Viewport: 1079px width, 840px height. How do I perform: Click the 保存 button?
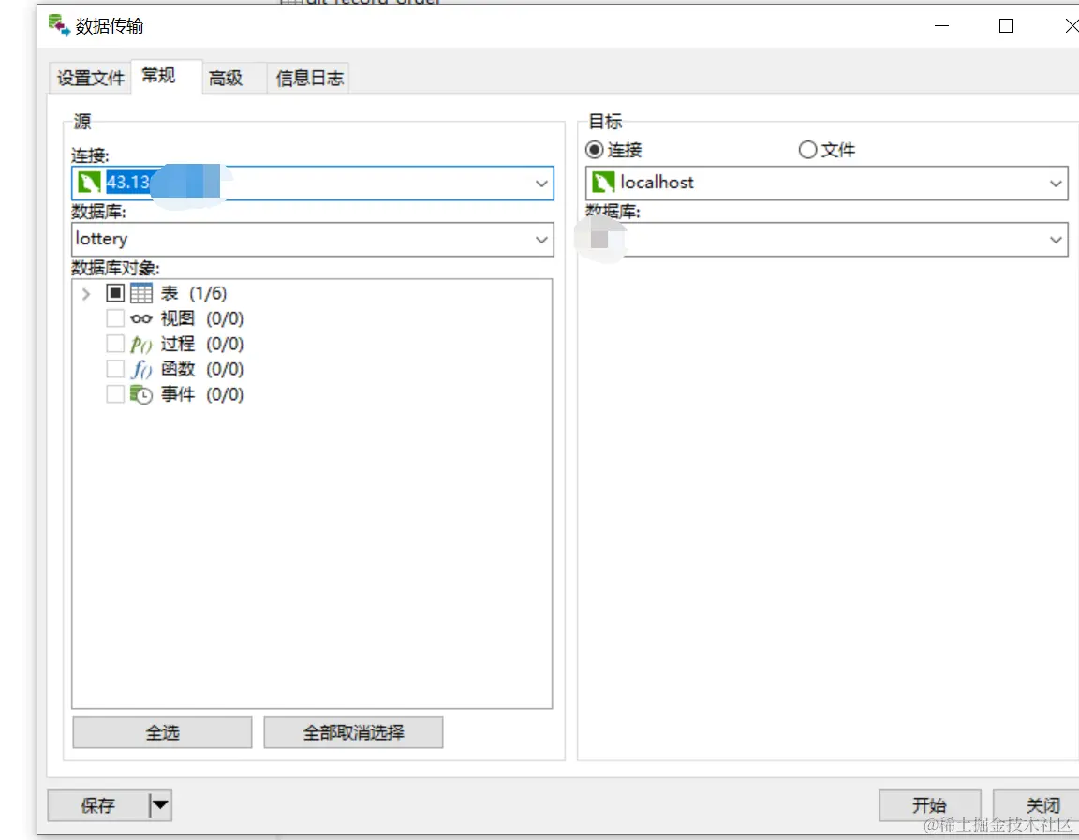pyautogui.click(x=97, y=805)
